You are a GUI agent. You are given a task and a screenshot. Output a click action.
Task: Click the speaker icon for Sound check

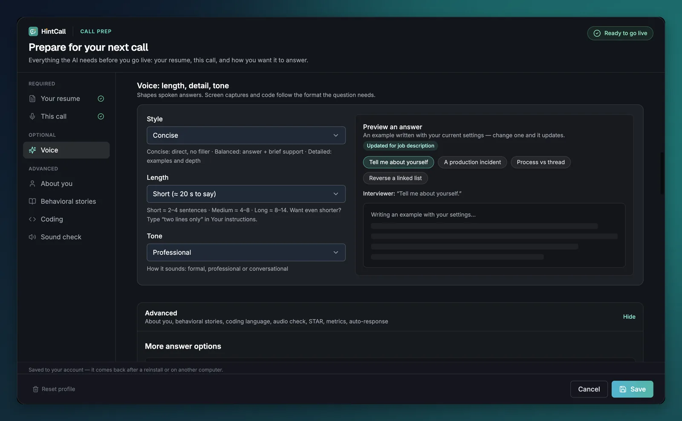(x=32, y=237)
